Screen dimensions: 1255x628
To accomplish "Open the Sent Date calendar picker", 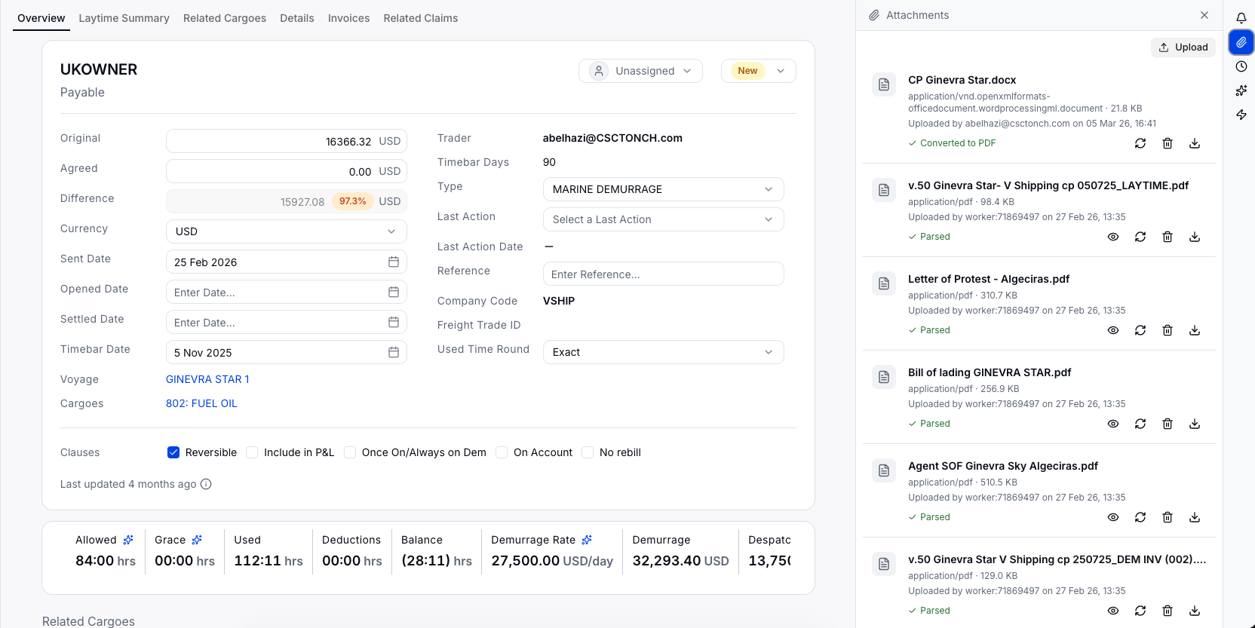I will coord(394,262).
